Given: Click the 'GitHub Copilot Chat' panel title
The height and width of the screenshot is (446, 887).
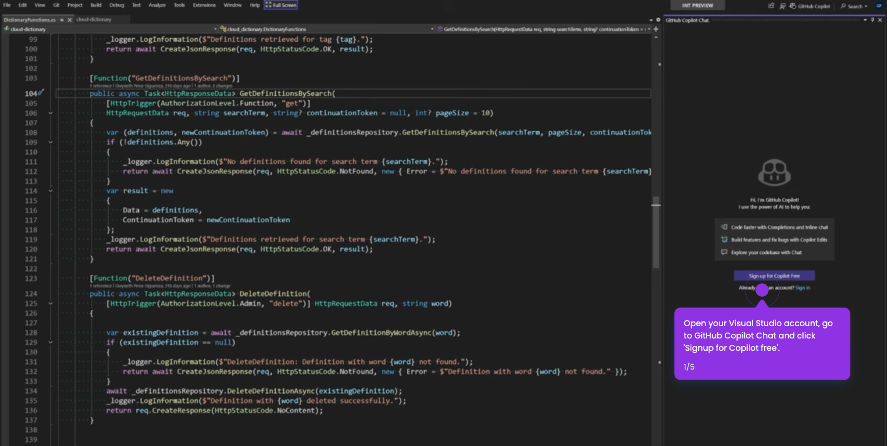Looking at the screenshot, I should click(687, 20).
